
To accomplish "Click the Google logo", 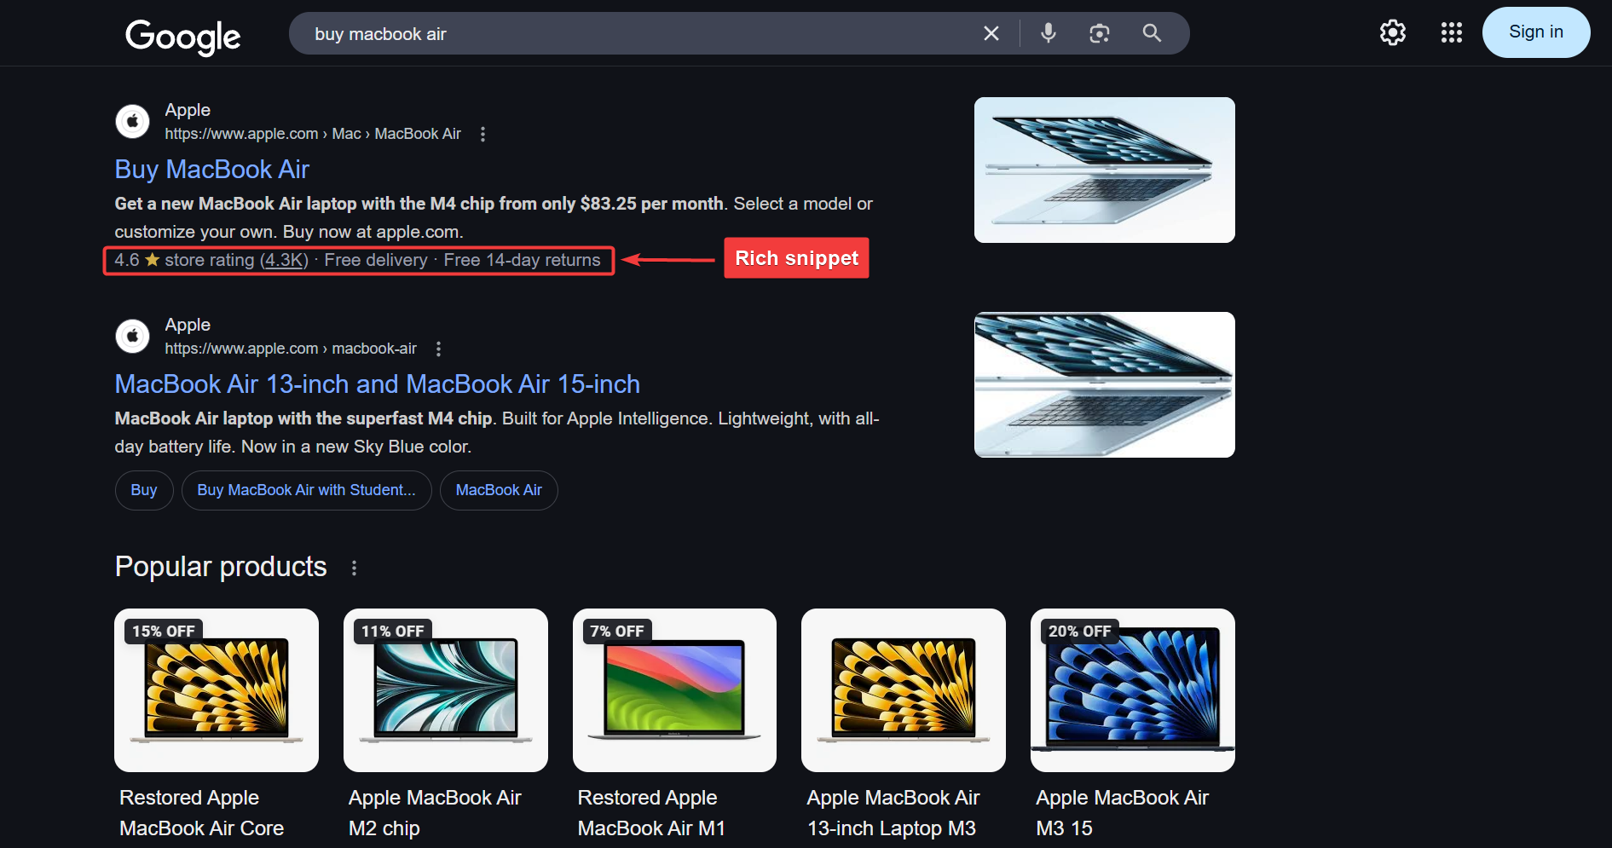I will click(183, 36).
